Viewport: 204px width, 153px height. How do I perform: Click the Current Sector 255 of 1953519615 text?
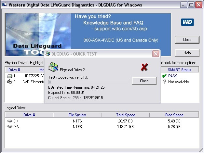pyautogui.click(x=75, y=98)
